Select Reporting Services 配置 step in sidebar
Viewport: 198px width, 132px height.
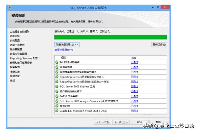point(24,58)
